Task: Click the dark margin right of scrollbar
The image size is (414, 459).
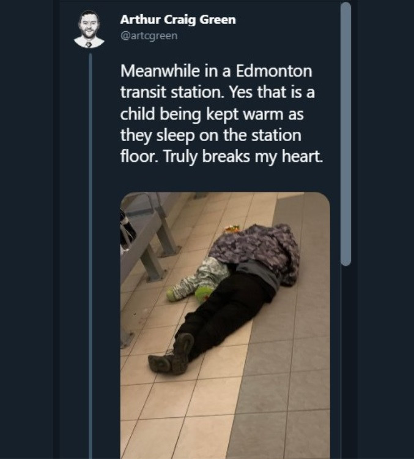Action: [386, 229]
